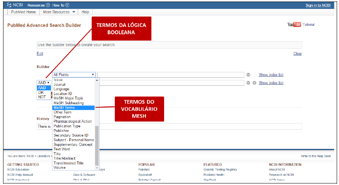
Task: Choose Language in field list
Action: click(73, 89)
